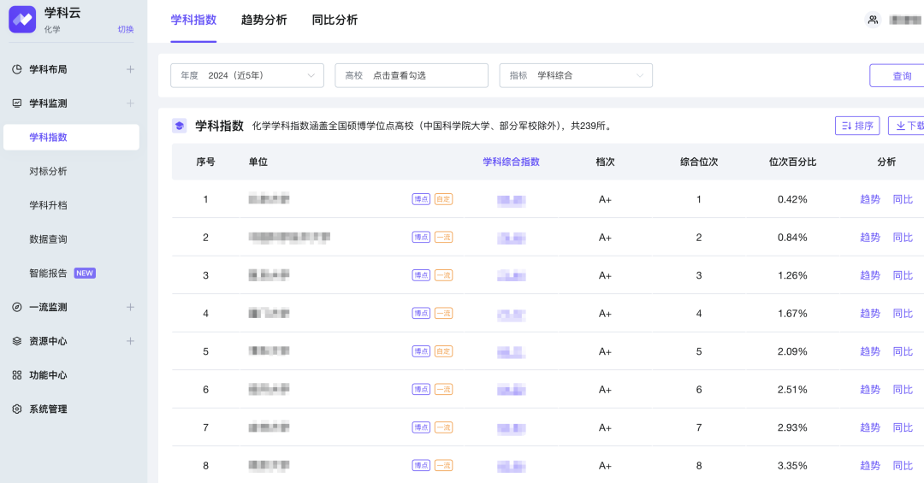Viewport: 924px width, 483px height.
Task: Click the 2.09% percentage cell
Action: pyautogui.click(x=792, y=351)
